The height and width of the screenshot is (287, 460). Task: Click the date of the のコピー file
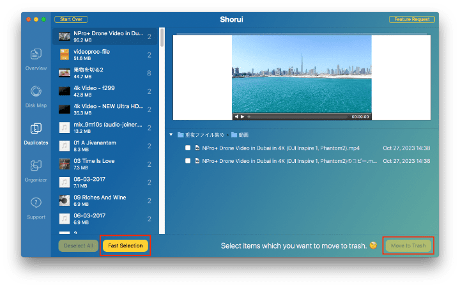tap(406, 161)
